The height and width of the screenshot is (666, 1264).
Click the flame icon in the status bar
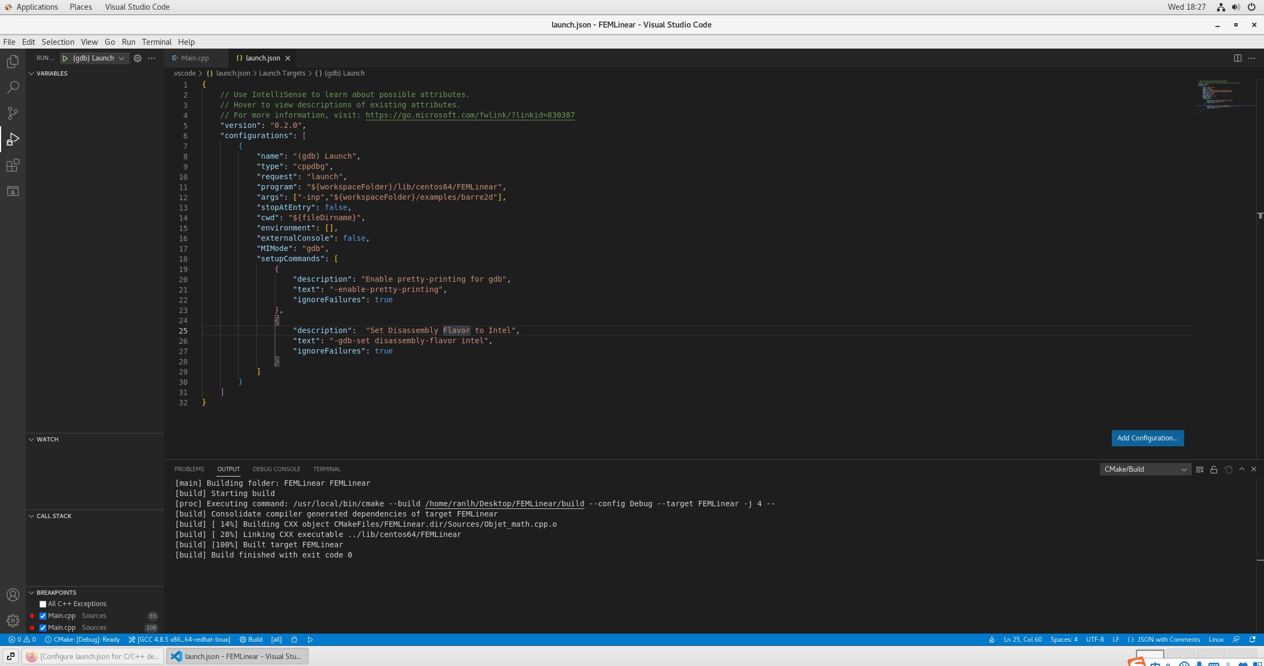[991, 640]
